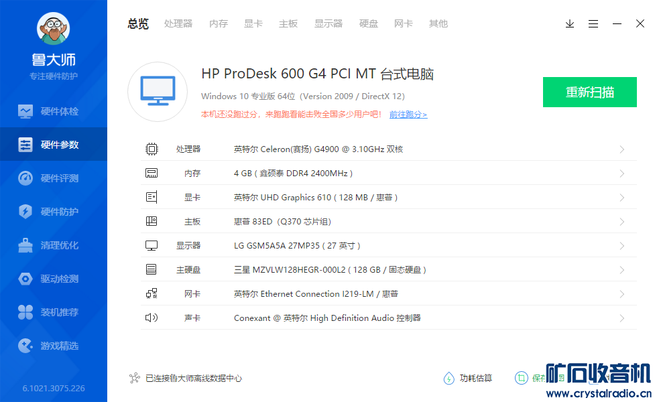Expand the 显卡 row chevron
Viewport: 657px width, 402px height.
(622, 198)
